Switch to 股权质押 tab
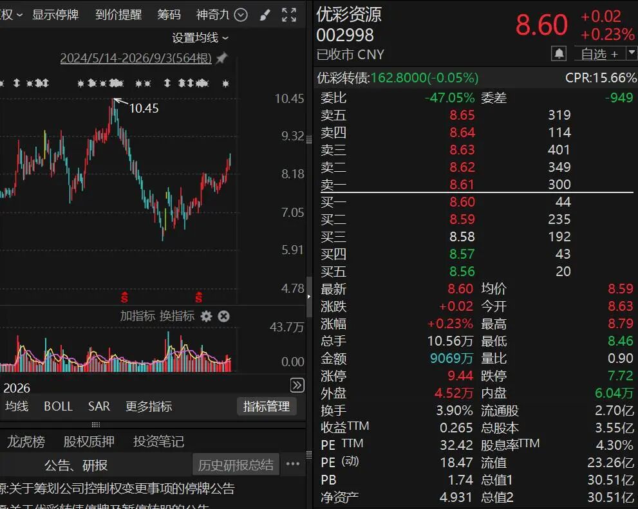This screenshot has height=509, width=638. (89, 441)
